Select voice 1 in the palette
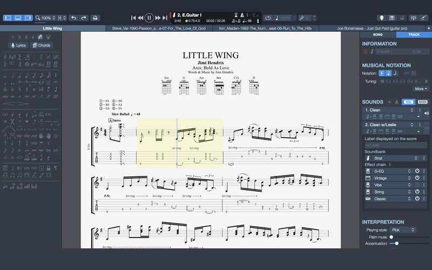Image resolution: width=432 pixels, height=270 pixels. 12,37
